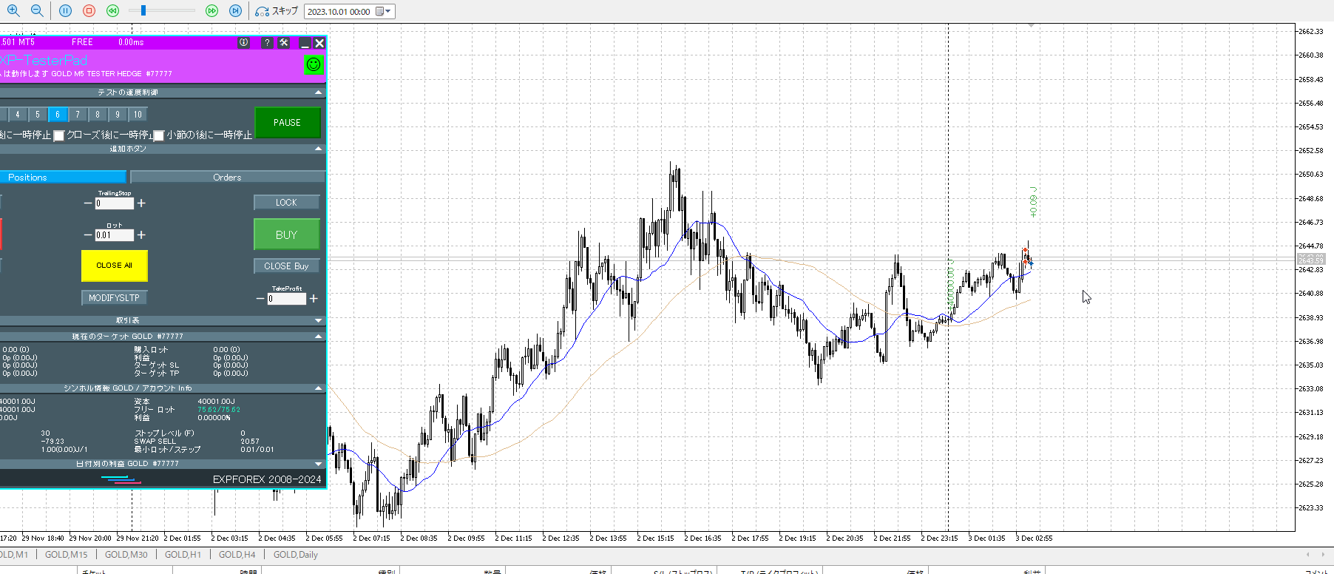Screen dimensions: 1334x574
Task: Click the yellow CLOSE All button
Action: click(x=114, y=266)
